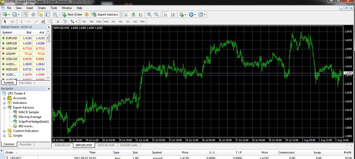Click the Periods clock icon

(x=191, y=15)
